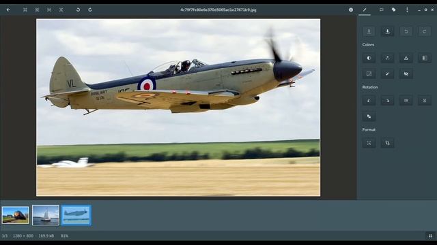This screenshot has height=245, width=437.
Task: Select the magic-wand effects tool under Colors
Action: 387,74
